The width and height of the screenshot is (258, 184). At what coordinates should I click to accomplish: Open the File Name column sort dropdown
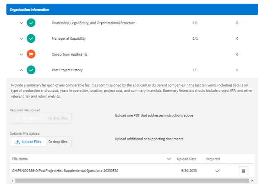pyautogui.click(x=169, y=159)
